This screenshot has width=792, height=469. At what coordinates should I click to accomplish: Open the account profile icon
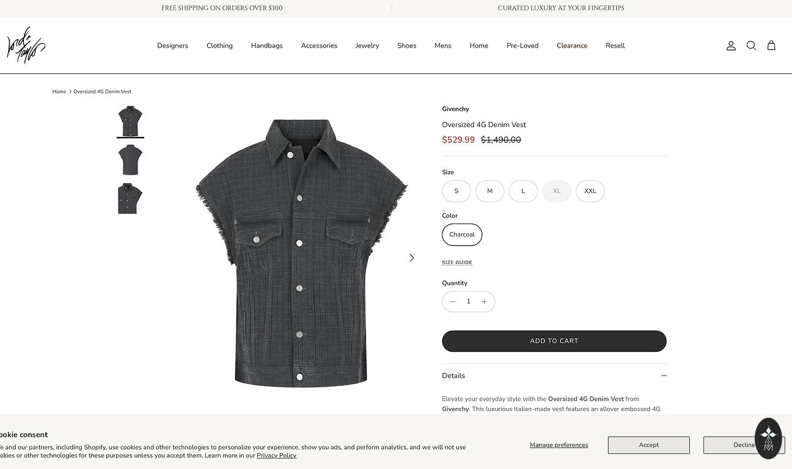click(x=731, y=46)
